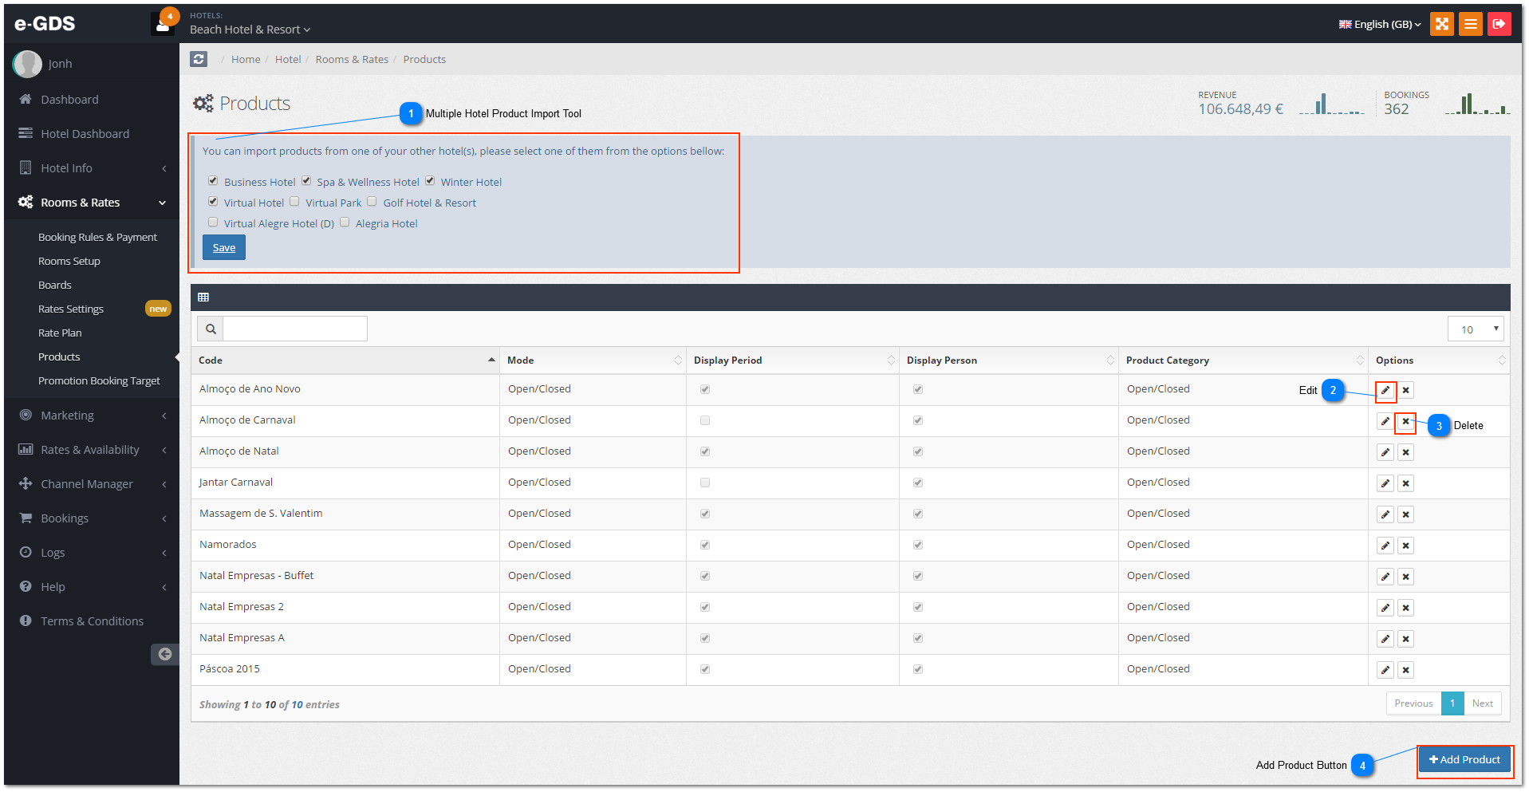Open Booking Rules & Payment submenu
The image size is (1529, 792).
[x=97, y=237]
